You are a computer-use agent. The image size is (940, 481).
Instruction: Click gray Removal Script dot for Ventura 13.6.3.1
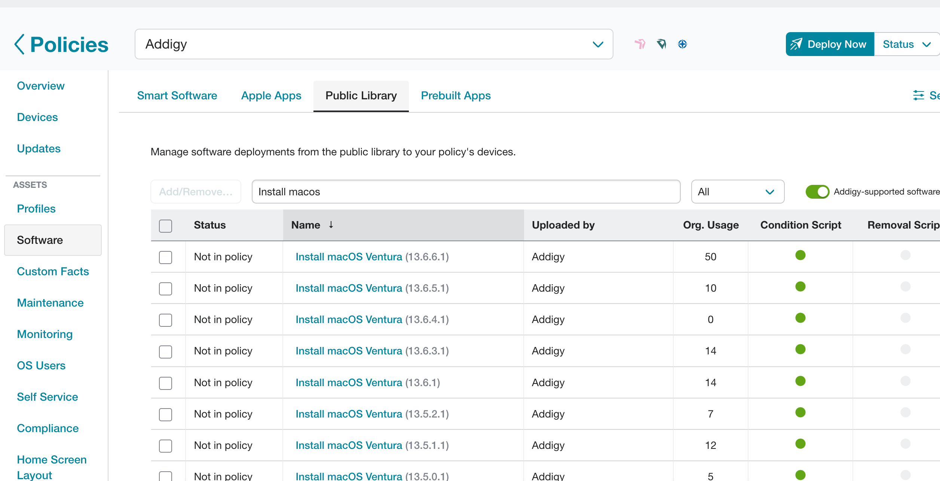(x=906, y=349)
